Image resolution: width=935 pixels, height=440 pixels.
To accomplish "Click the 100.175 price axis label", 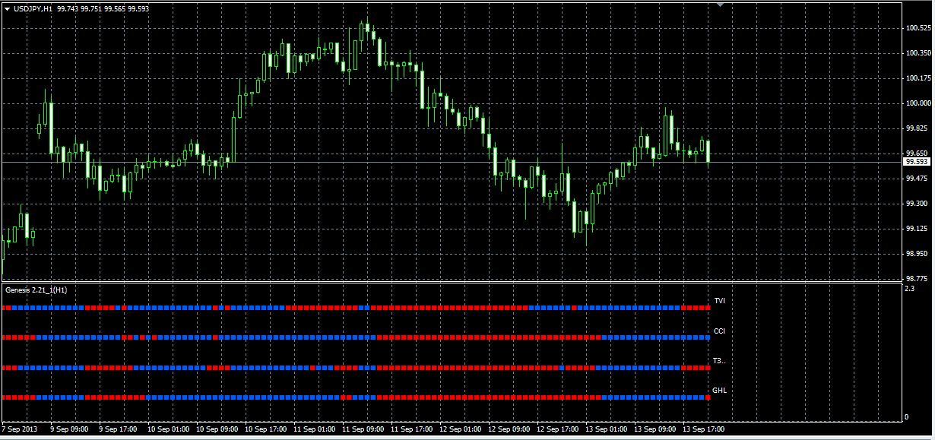I will pyautogui.click(x=918, y=78).
